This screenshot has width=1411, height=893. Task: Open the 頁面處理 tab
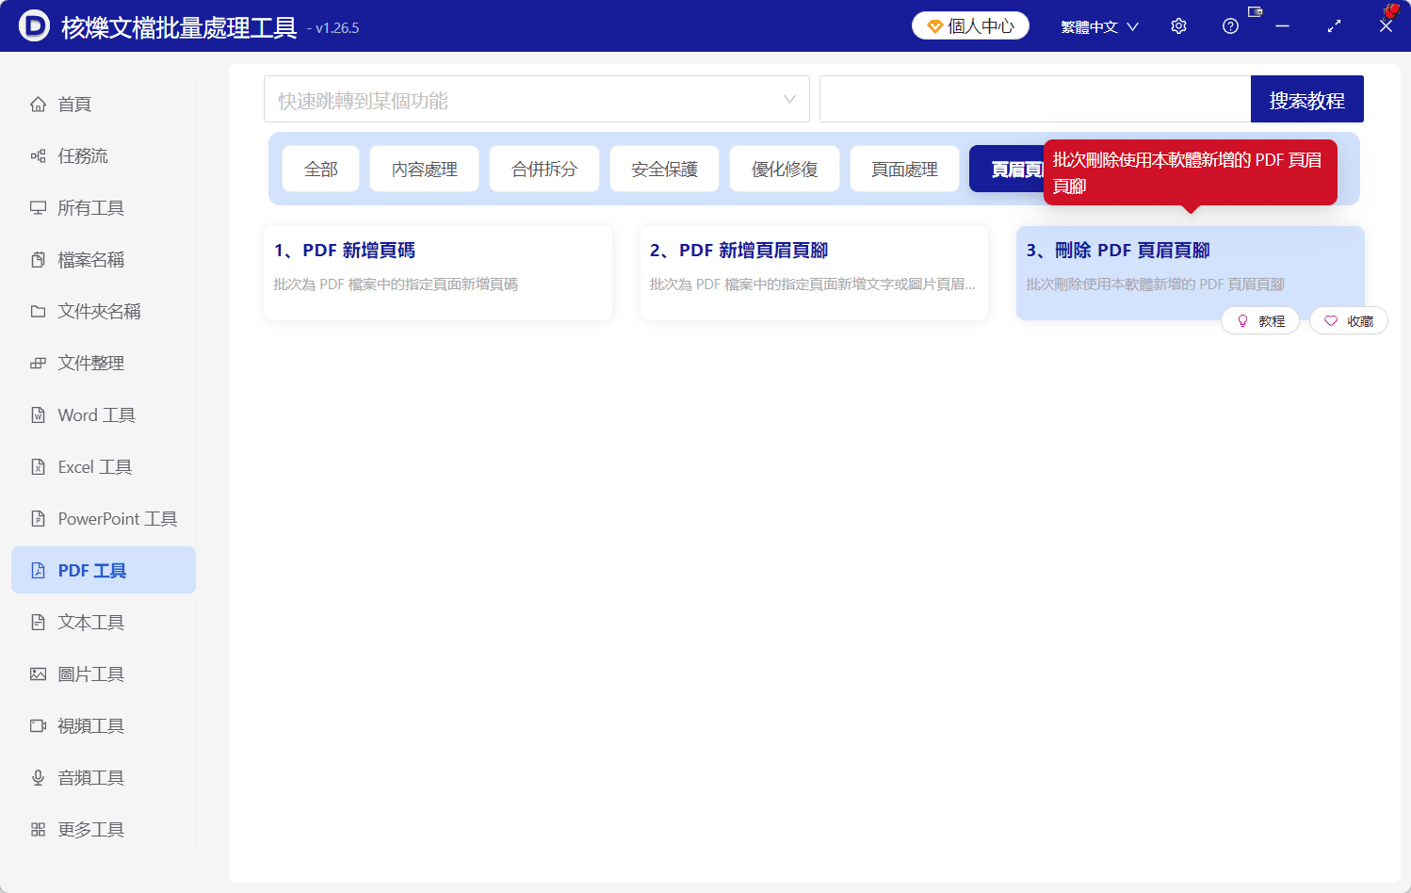click(905, 169)
